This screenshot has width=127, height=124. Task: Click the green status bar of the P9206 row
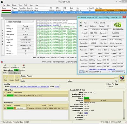6,12
